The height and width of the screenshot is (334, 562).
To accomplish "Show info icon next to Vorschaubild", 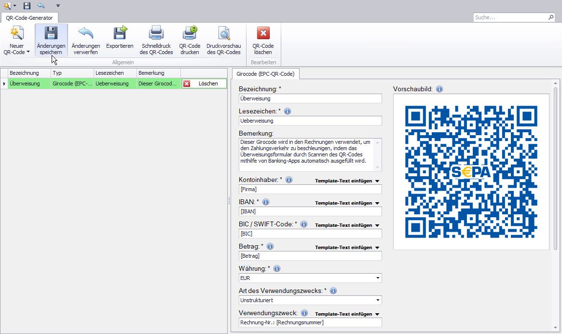I will (439, 89).
